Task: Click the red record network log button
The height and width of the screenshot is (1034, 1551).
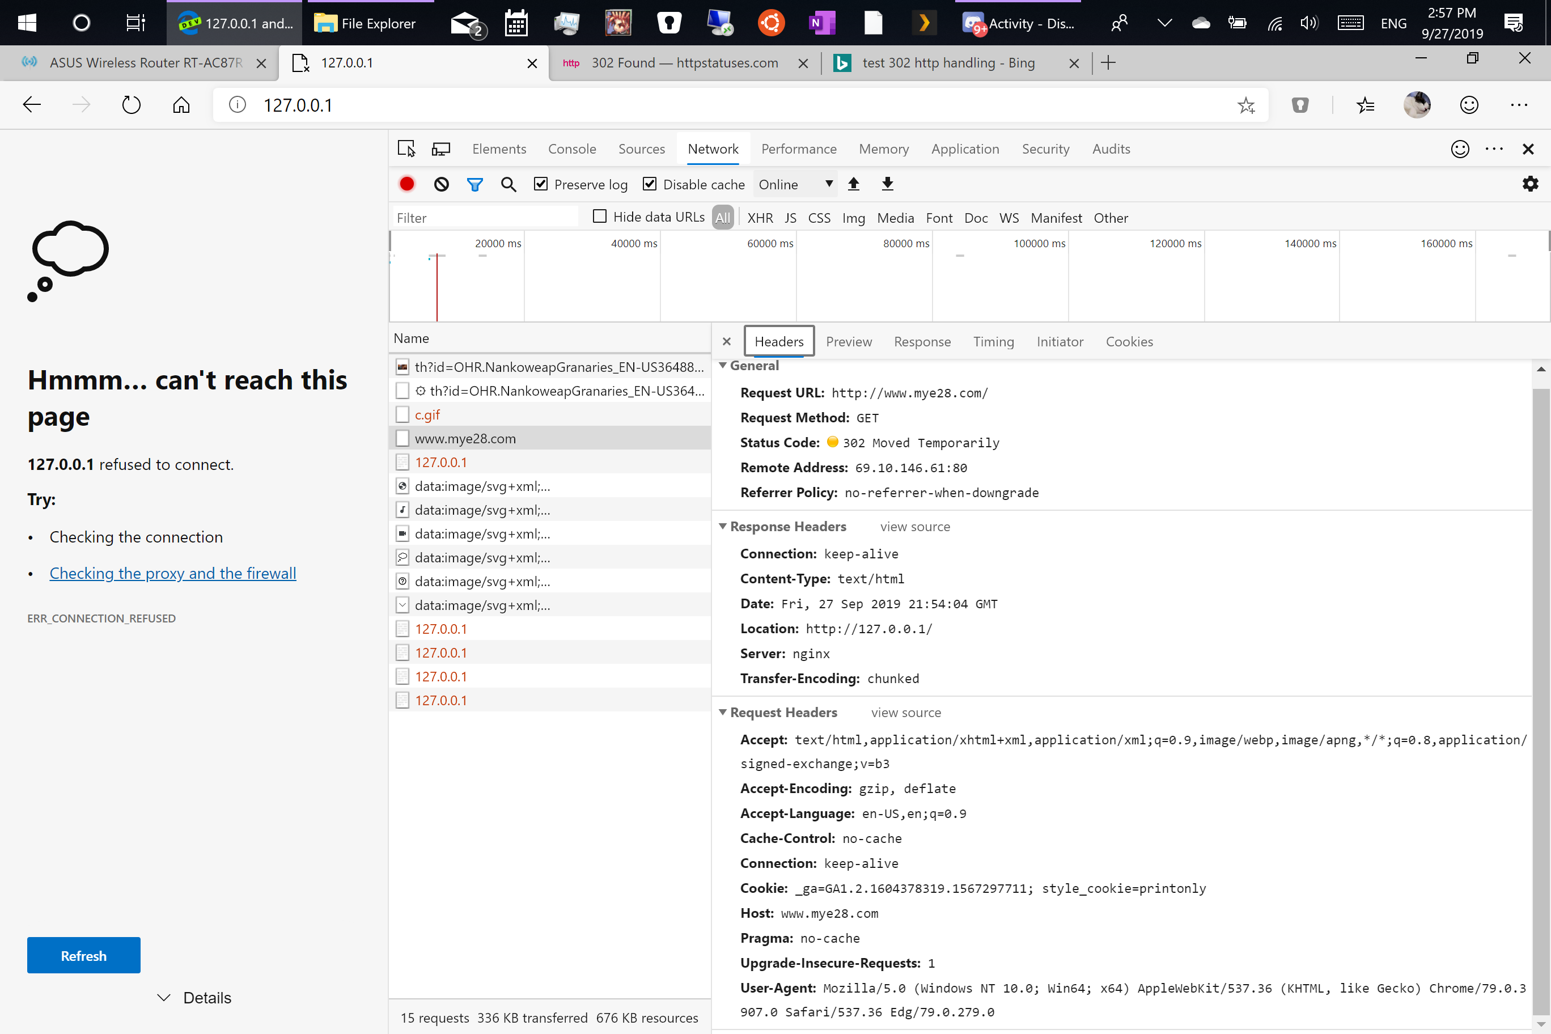Action: point(407,184)
